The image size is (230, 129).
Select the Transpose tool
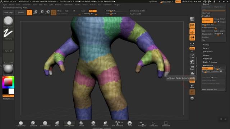click(142, 124)
